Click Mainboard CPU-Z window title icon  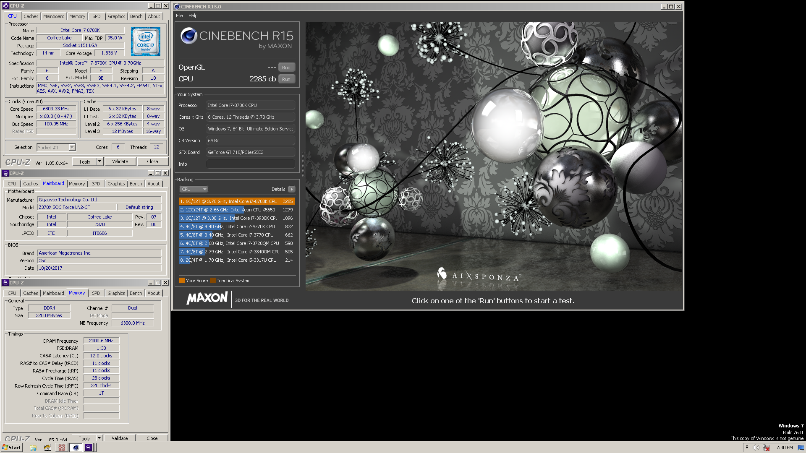[x=5, y=173]
